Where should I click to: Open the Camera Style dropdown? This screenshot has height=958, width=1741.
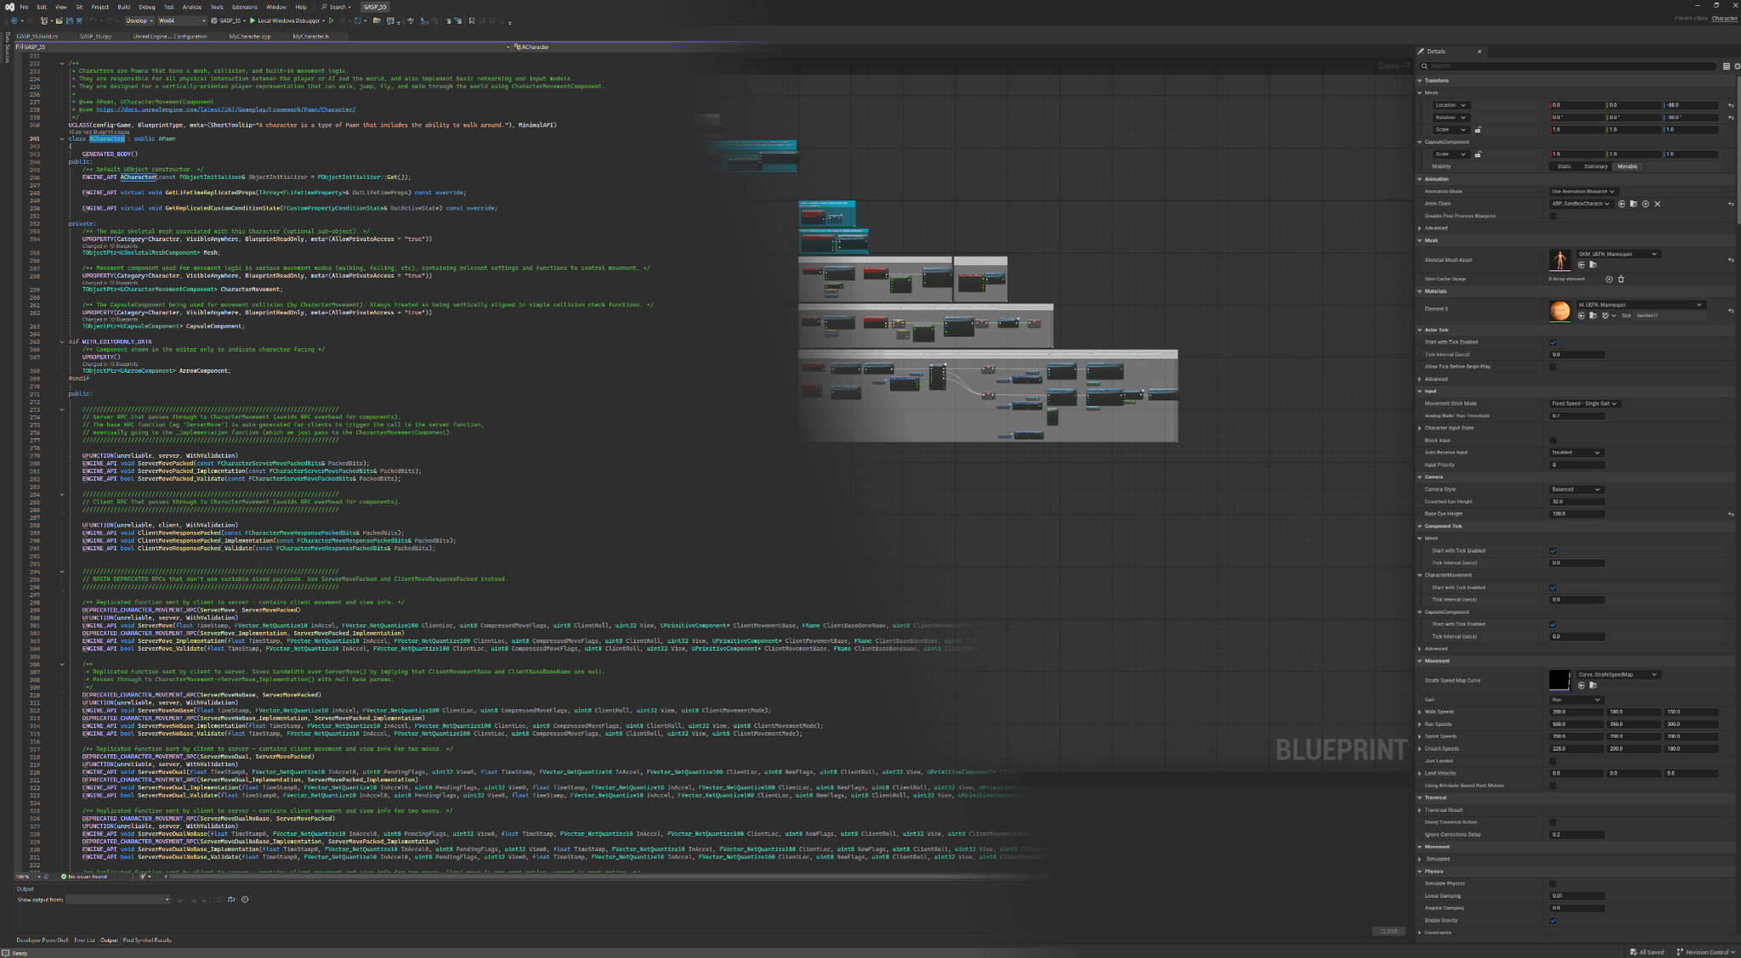tap(1575, 489)
